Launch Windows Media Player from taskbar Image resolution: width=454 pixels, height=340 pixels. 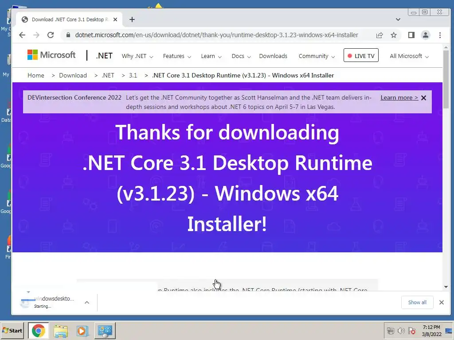tap(82, 331)
